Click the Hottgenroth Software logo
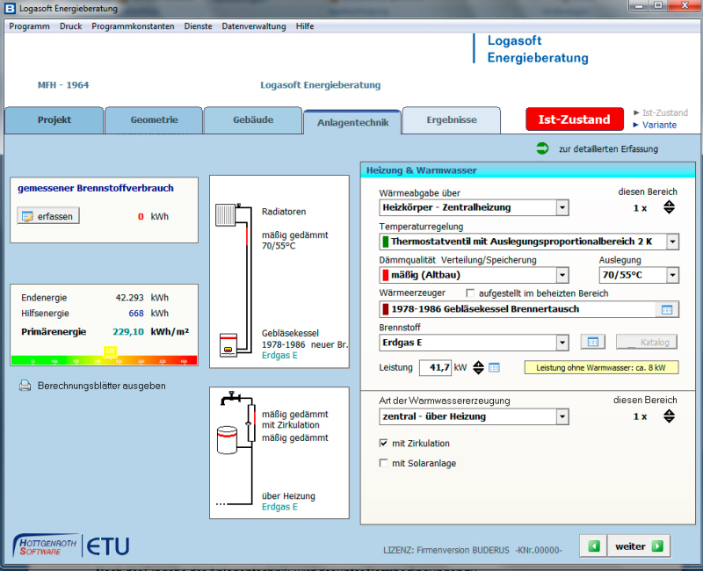 click(46, 546)
